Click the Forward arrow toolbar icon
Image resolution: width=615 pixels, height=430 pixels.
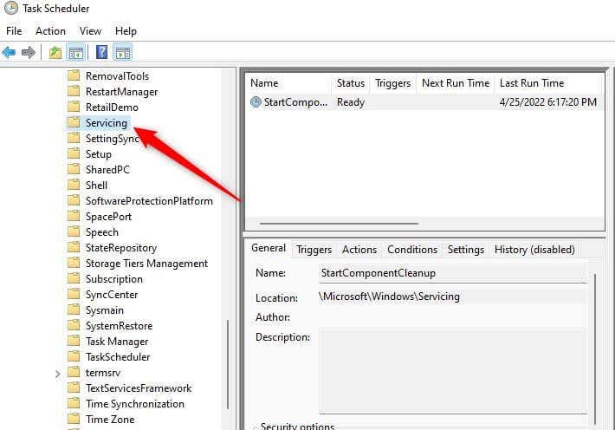coord(29,52)
